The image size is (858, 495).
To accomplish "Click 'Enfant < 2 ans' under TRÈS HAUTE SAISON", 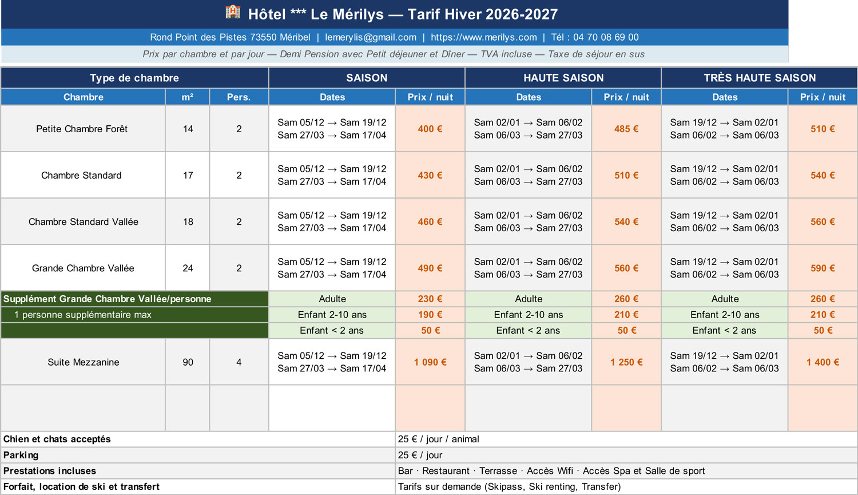I will click(725, 330).
